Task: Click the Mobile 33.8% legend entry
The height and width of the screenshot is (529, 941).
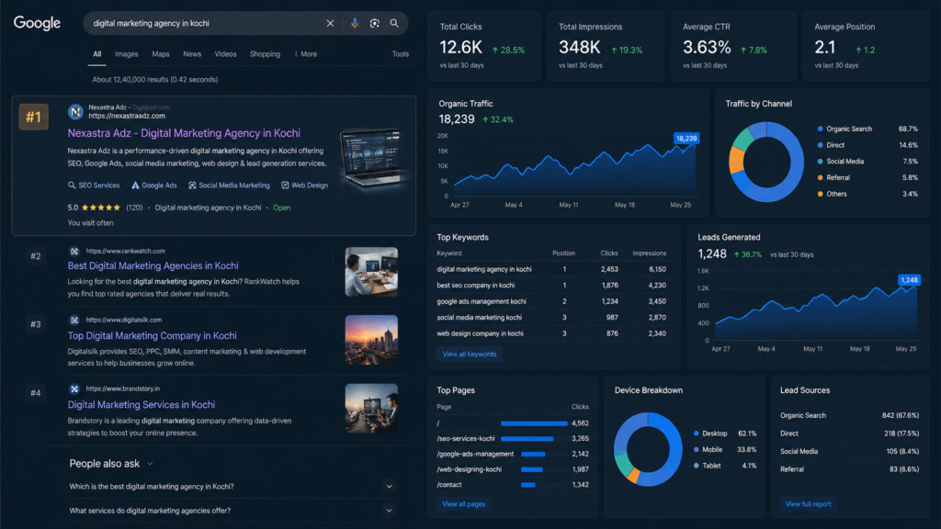Action: 725,450
